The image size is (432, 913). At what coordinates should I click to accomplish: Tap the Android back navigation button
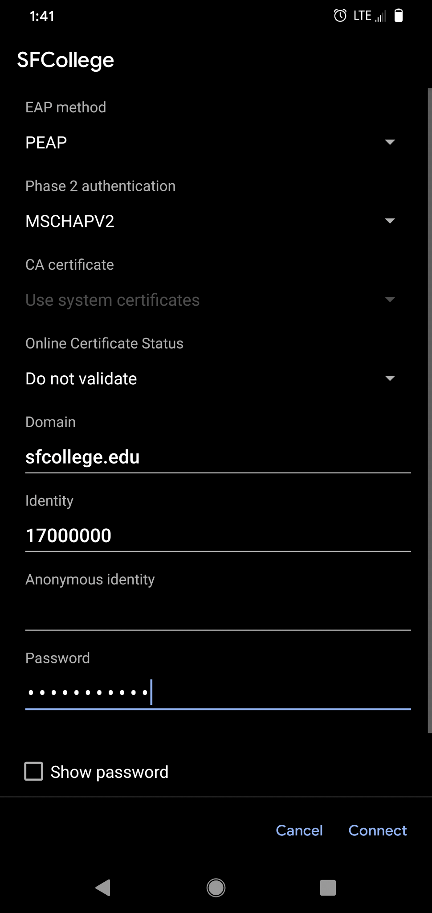103,887
